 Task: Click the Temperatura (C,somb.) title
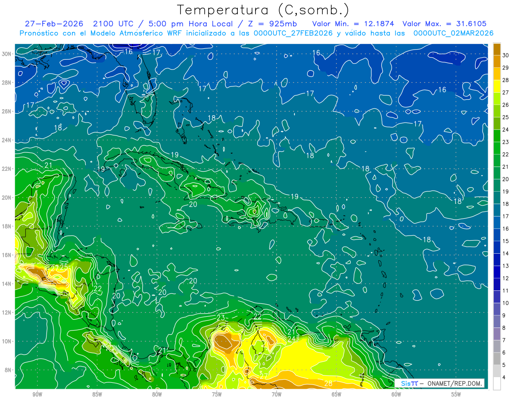tap(263, 10)
